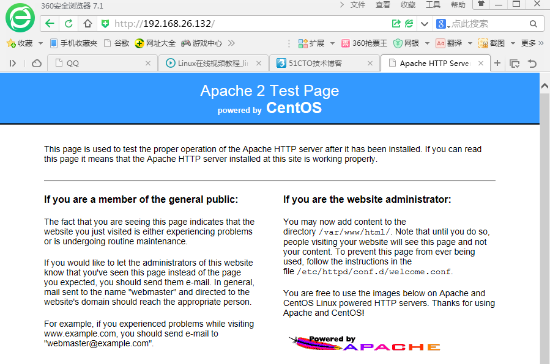
Task: Click the magnifier search icon
Action: click(533, 24)
